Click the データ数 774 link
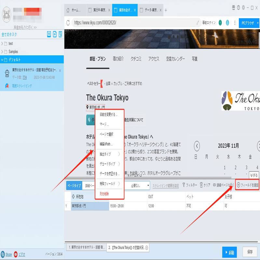The width and height of the screenshot is (260, 260). click(x=24, y=77)
